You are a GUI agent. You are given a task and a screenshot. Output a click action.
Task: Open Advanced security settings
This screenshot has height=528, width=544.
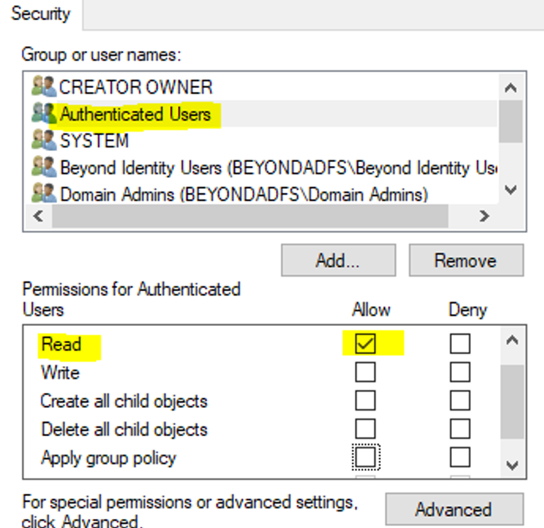point(453,510)
